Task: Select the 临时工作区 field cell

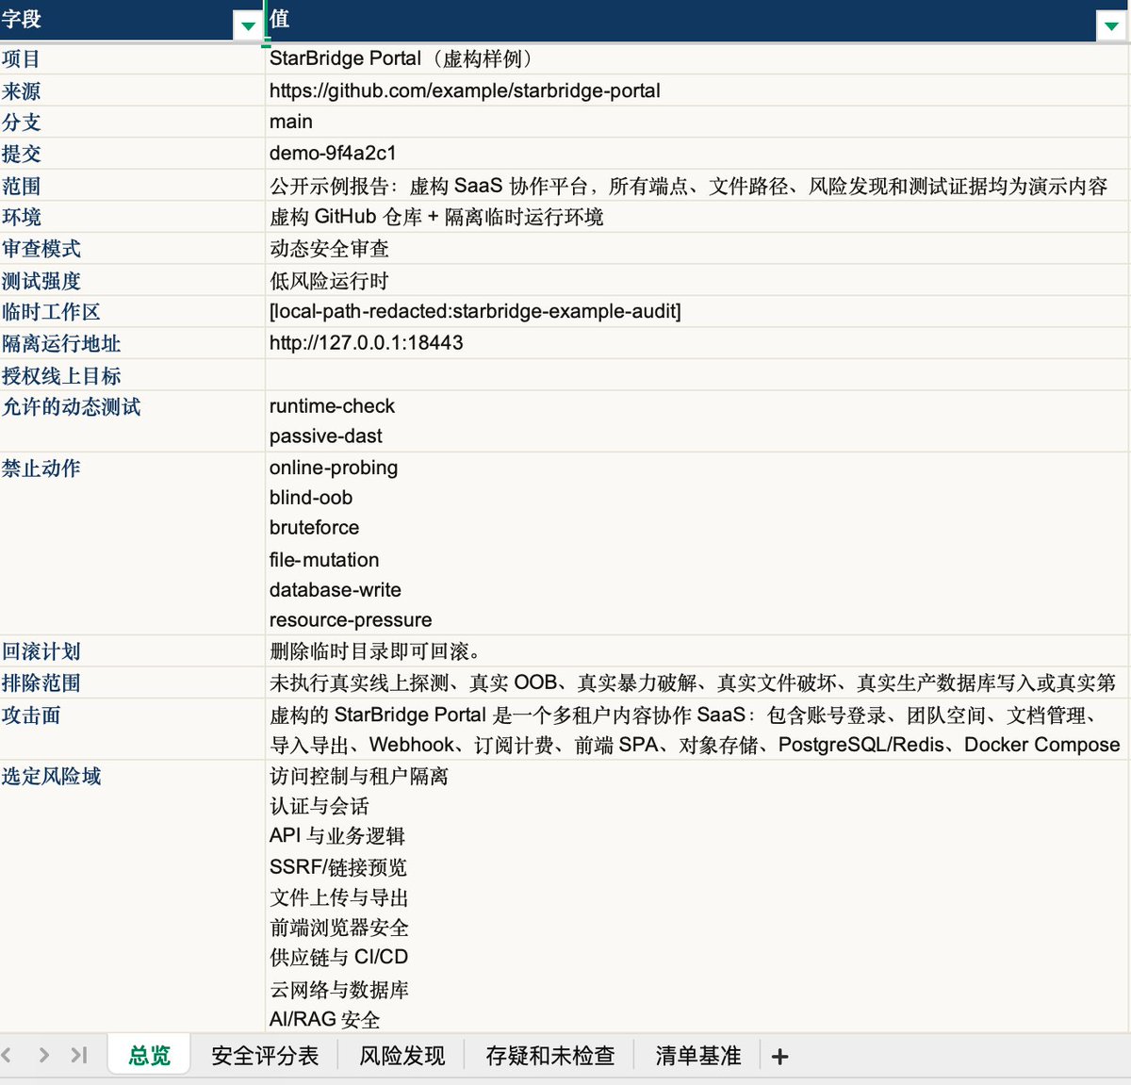Action: click(x=132, y=312)
